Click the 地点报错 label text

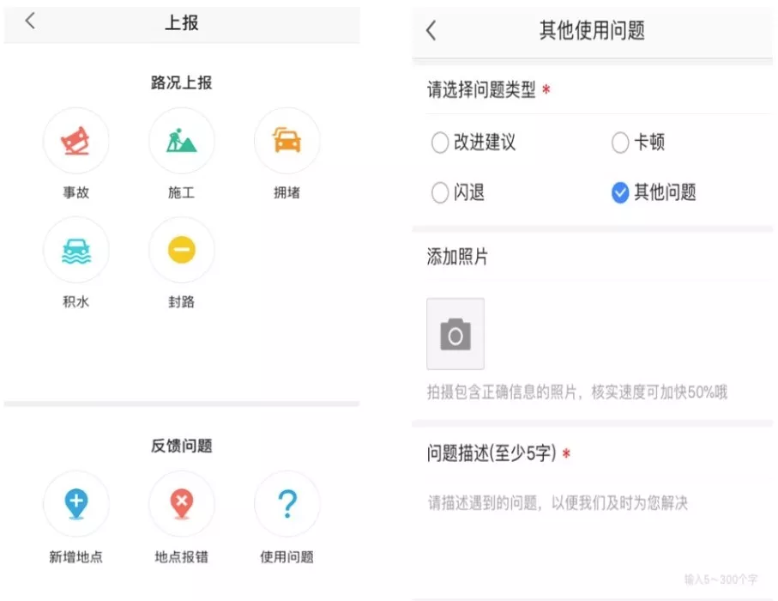pos(182,557)
